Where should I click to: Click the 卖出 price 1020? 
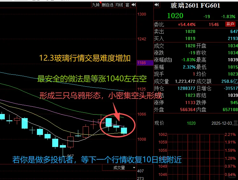[x=190, y=31]
